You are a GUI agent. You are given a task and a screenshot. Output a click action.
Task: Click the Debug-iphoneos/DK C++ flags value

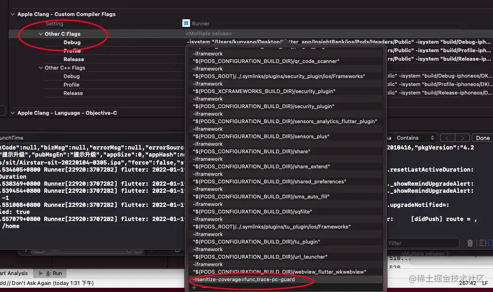[440, 76]
